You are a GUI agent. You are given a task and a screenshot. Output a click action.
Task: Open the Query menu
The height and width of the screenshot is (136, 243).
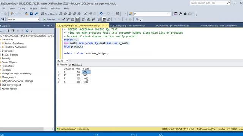click(22, 8)
